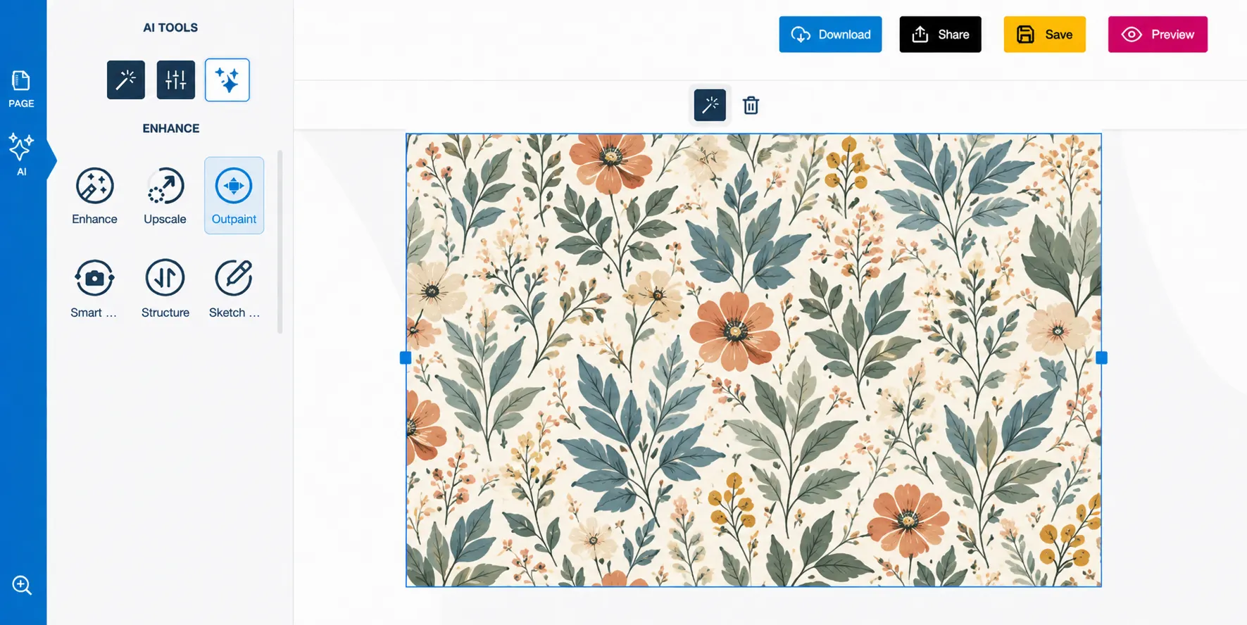1247x625 pixels.
Task: Click the Share button
Action: coord(940,34)
